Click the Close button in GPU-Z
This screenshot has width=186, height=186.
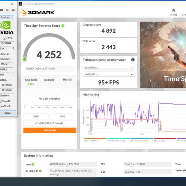[x=8, y=113]
